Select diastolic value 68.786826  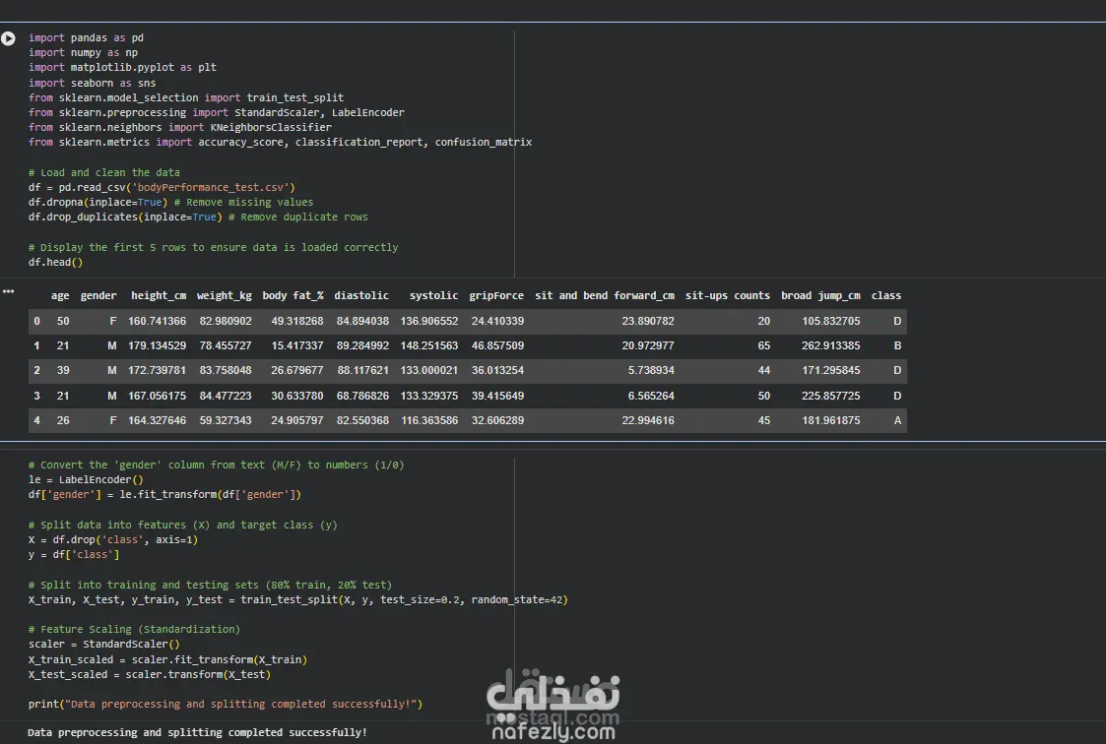coord(362,396)
